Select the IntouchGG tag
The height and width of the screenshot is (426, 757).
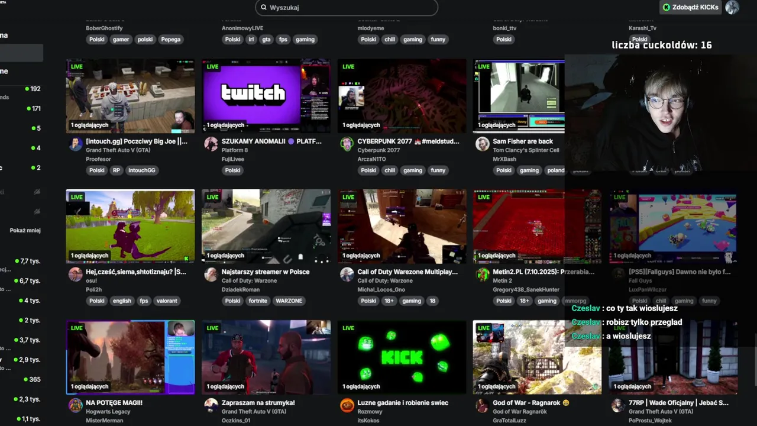142,170
